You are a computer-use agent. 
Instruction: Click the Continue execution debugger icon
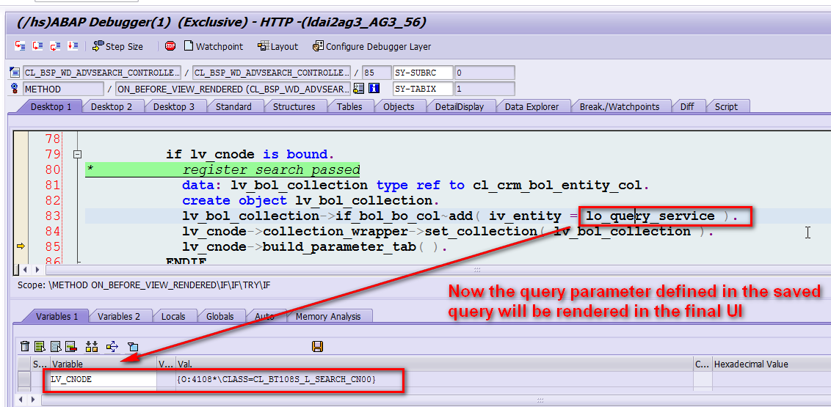(x=73, y=46)
